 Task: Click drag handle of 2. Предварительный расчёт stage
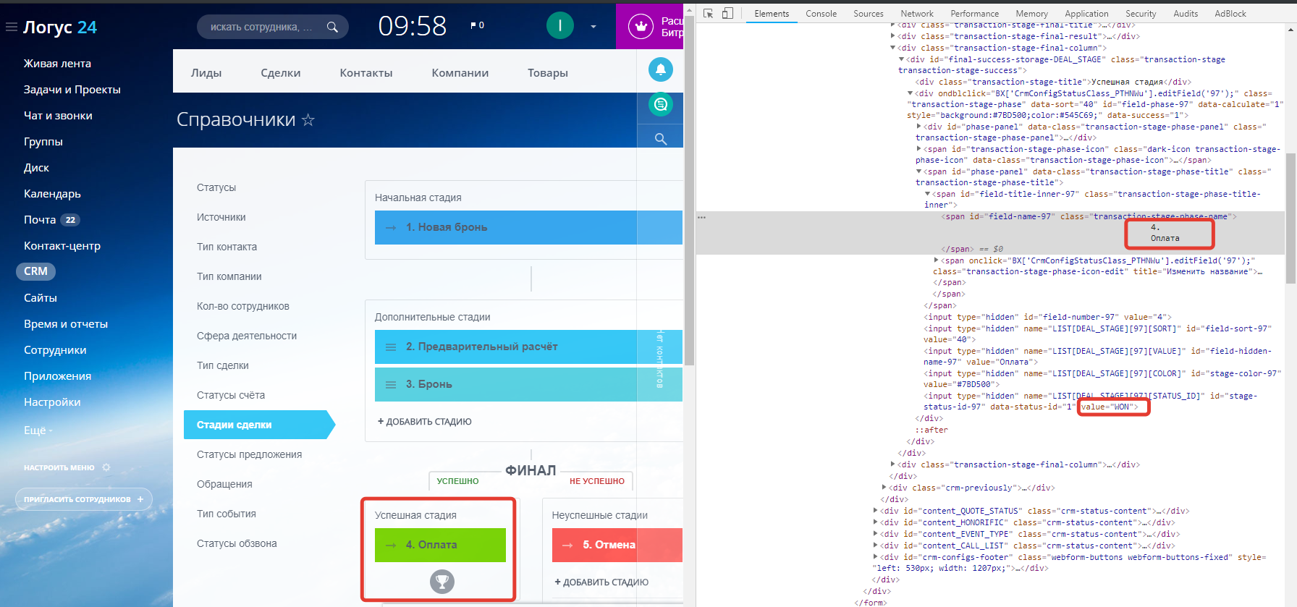[391, 347]
